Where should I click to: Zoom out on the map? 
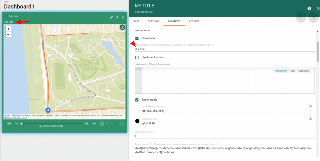8,34
